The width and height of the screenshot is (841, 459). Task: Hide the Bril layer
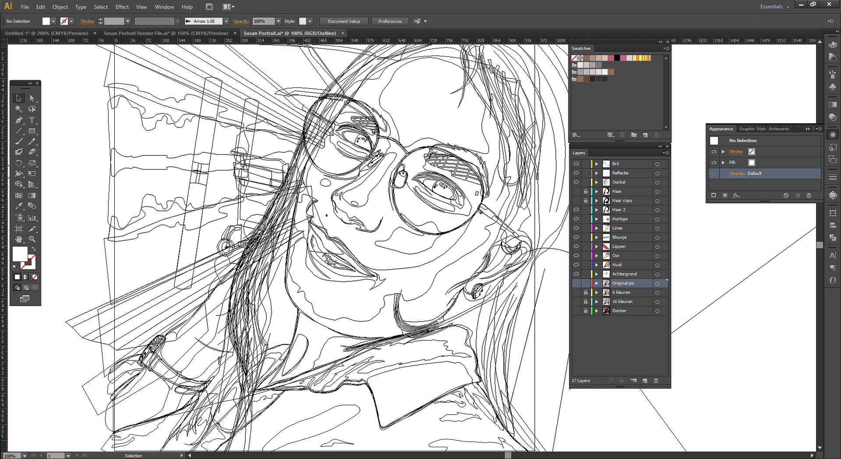click(576, 164)
